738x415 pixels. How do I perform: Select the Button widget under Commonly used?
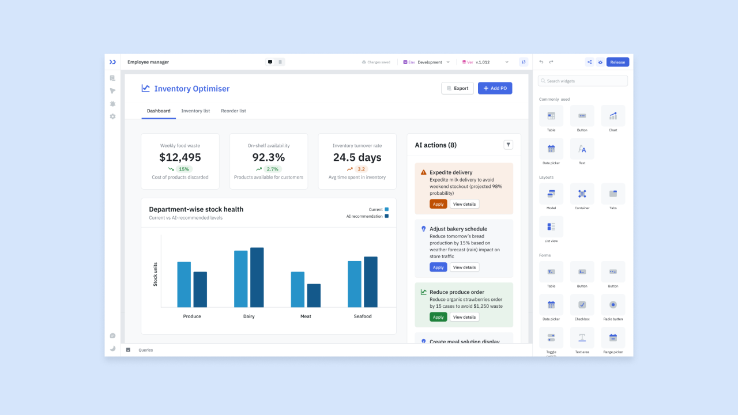pos(582,116)
